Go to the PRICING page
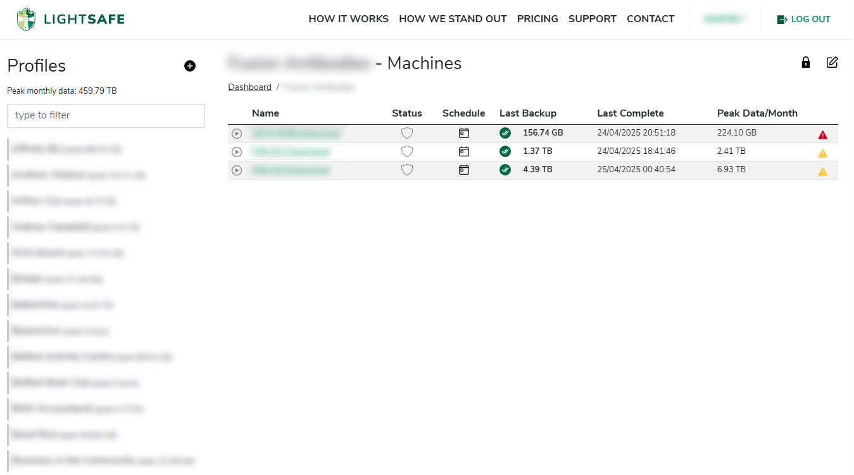The image size is (854, 475). [537, 19]
